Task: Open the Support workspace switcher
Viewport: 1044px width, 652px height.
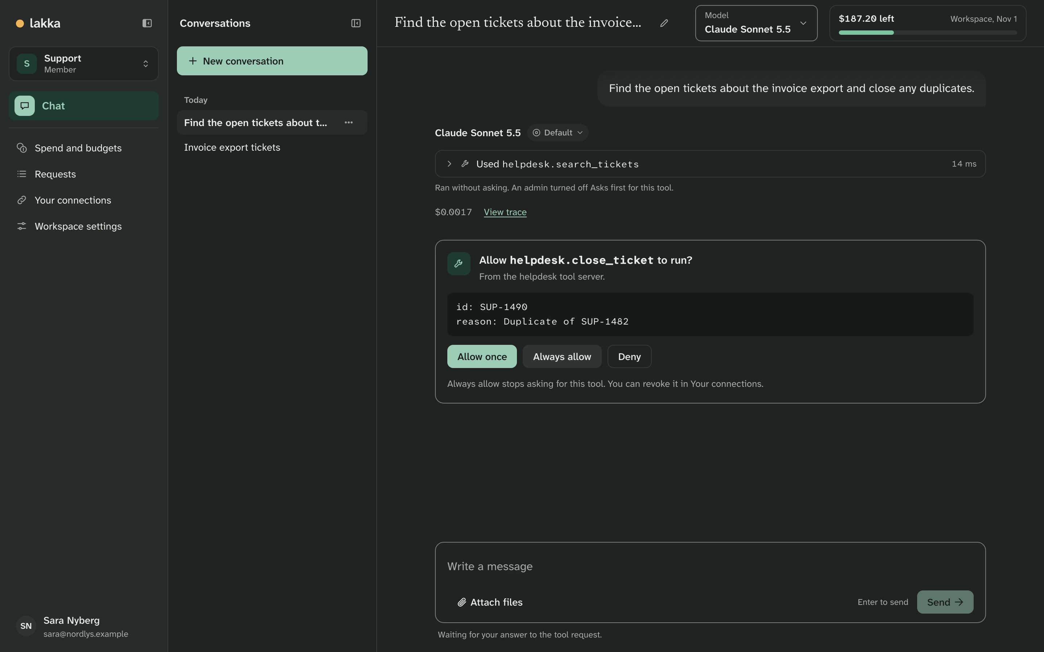Action: pyautogui.click(x=84, y=64)
